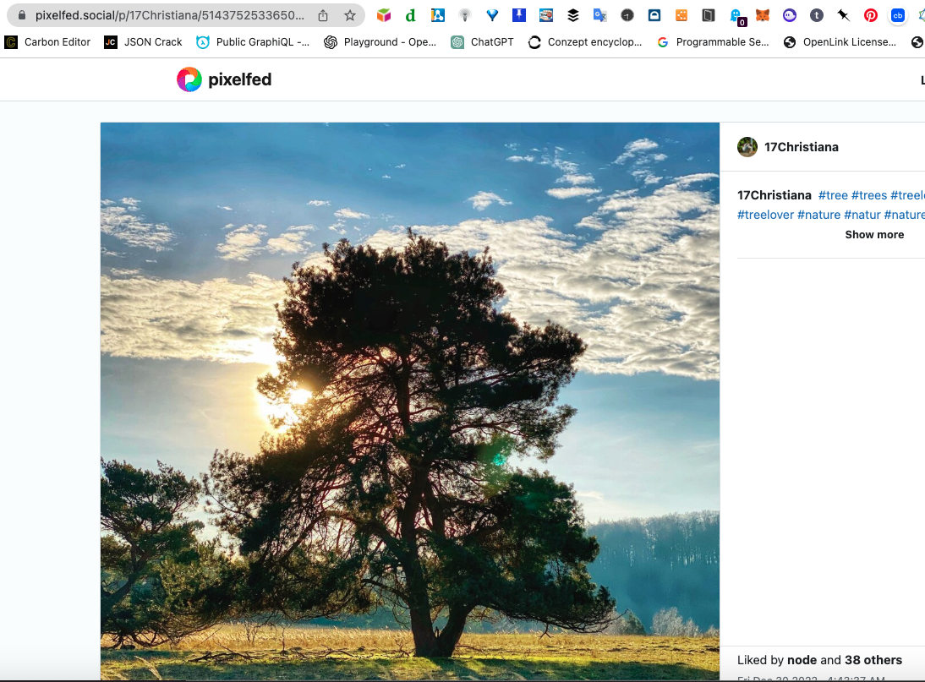Open the blue 'cb' extension
Screen dimensions: 925x682
(x=898, y=15)
